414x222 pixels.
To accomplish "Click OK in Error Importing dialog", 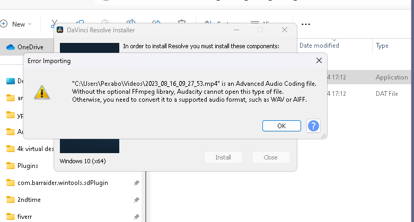I will pos(281,126).
